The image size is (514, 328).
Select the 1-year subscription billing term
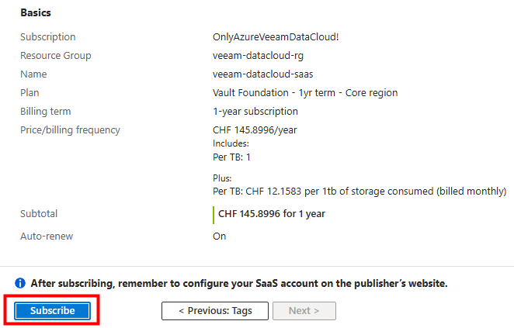(255, 112)
